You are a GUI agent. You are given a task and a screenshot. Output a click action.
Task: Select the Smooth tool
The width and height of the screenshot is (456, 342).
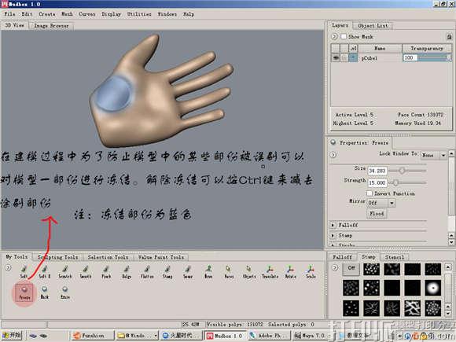[x=85, y=271]
